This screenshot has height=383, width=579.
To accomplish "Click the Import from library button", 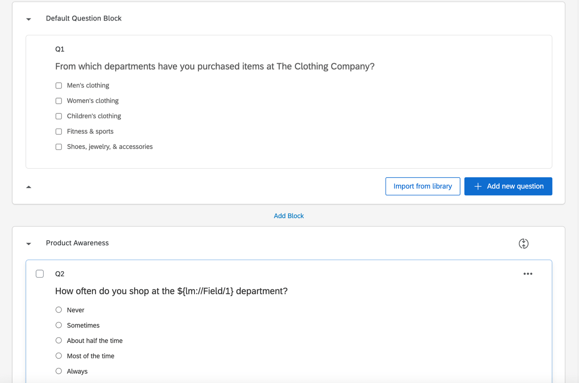I will point(422,186).
